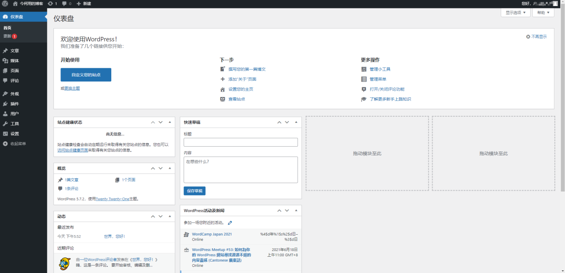Image resolution: width=565 pixels, height=273 pixels.
Task: Click the plus icon beside 添加"关于"页面
Action: tap(222, 79)
